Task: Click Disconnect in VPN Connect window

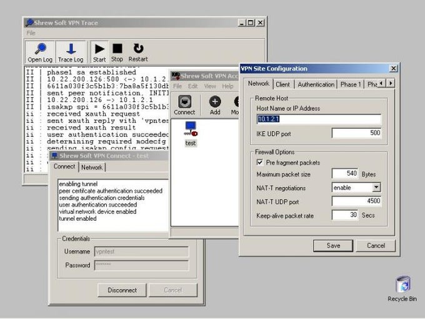Action: (122, 290)
